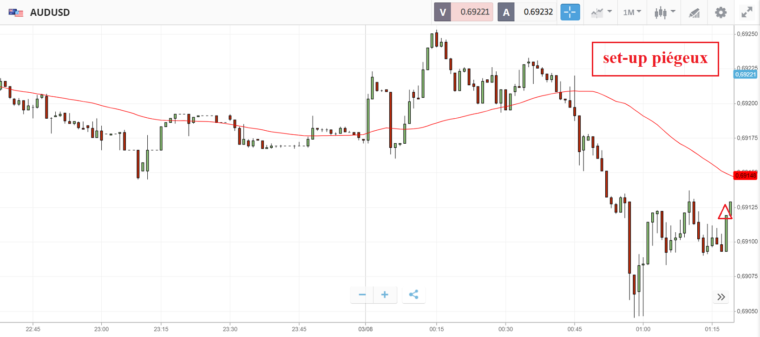The image size is (760, 337).
Task: Share the chart via share icon
Action: pyautogui.click(x=413, y=295)
